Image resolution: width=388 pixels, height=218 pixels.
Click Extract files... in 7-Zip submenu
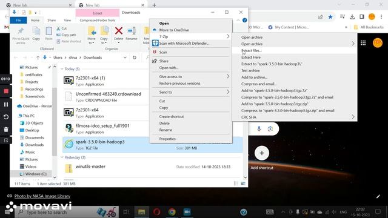coord(252,51)
